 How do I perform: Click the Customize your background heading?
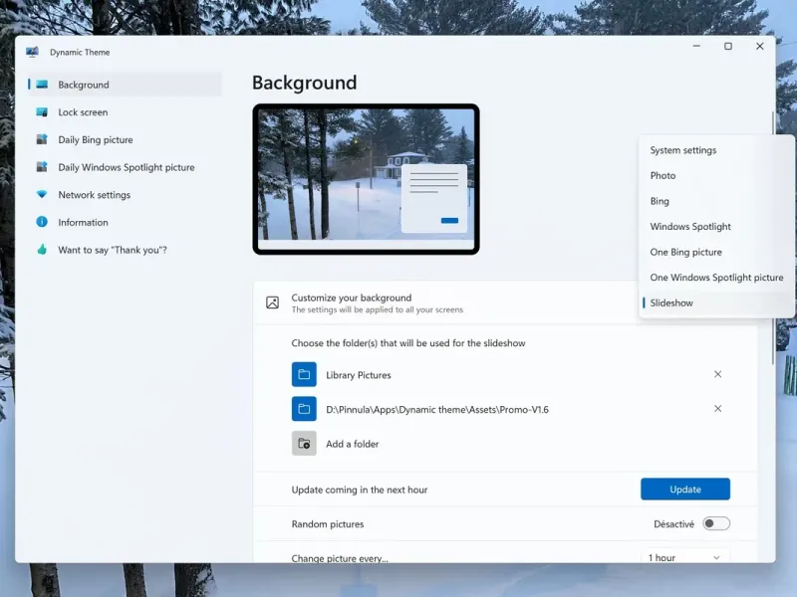point(352,298)
